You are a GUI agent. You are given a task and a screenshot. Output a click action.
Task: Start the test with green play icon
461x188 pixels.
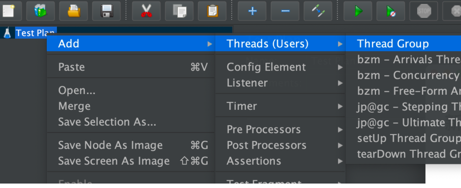tap(358, 11)
